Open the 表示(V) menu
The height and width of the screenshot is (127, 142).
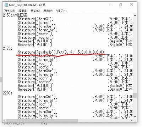[48, 11]
